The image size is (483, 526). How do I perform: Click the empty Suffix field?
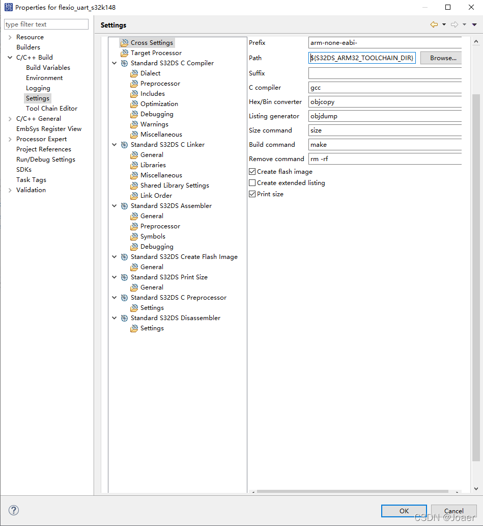point(385,73)
